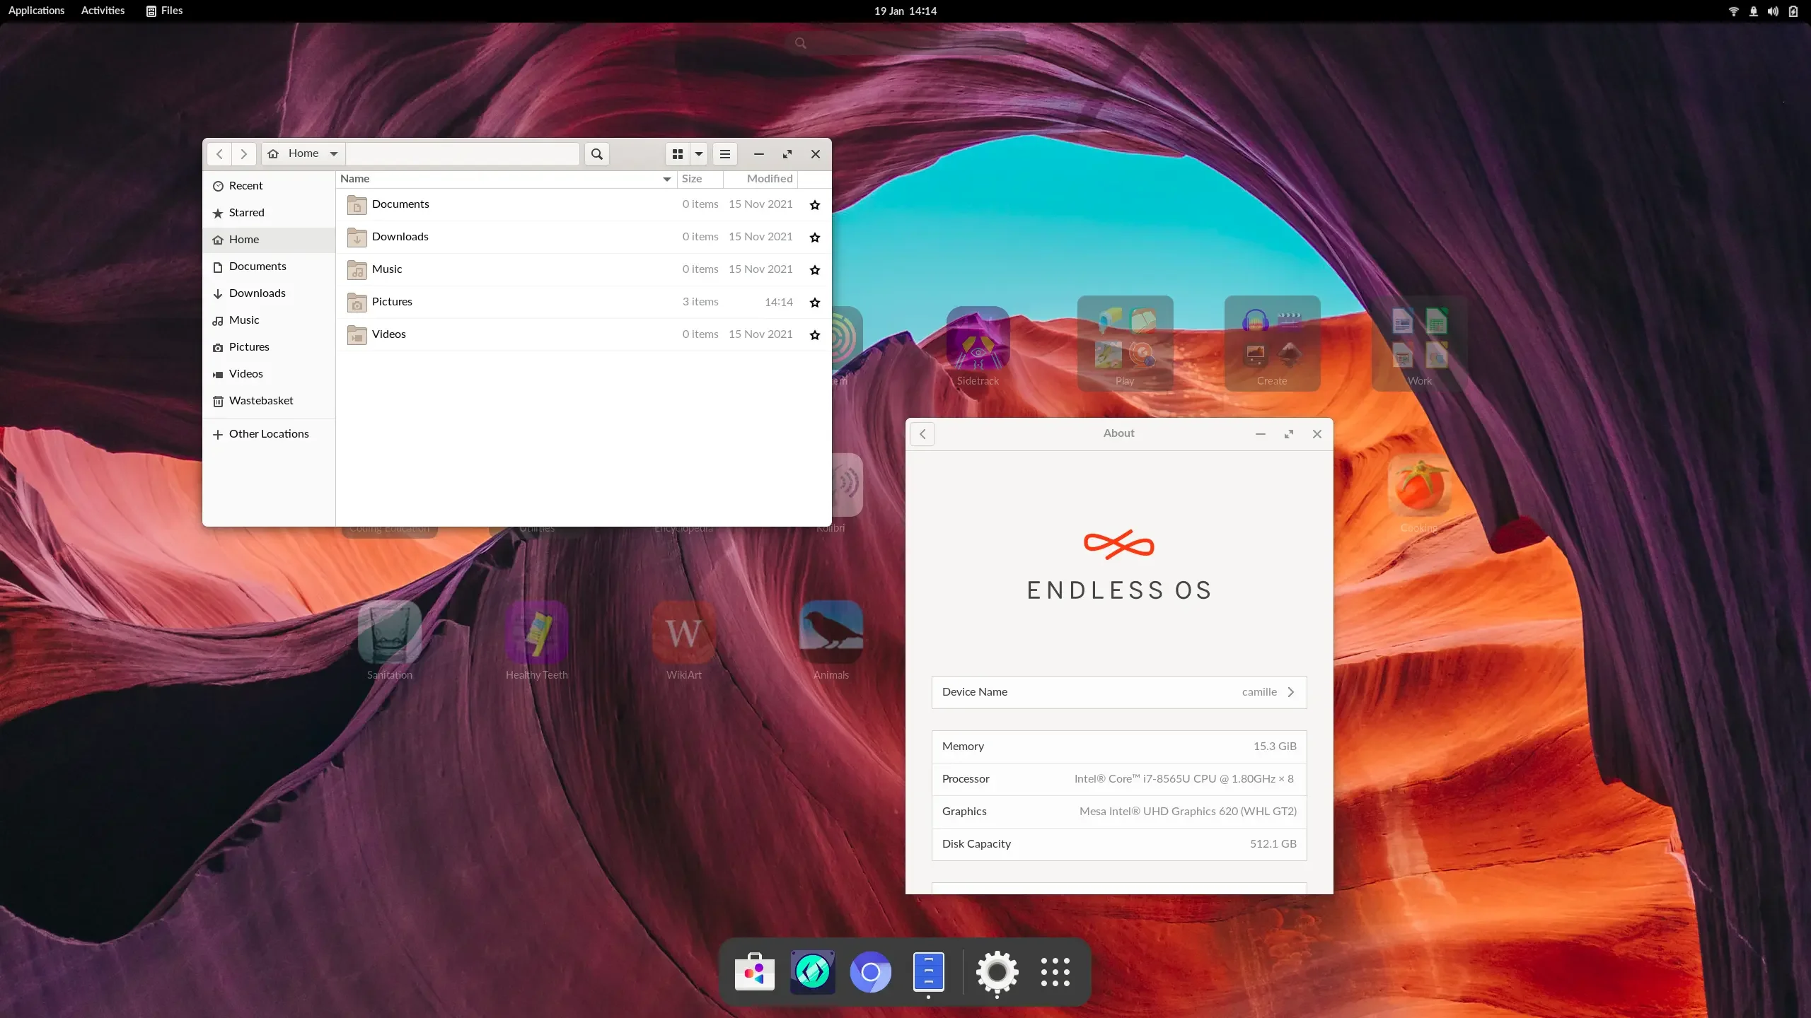Click the Files path bar field
Image resolution: width=1811 pixels, height=1018 pixels.
[x=463, y=153]
